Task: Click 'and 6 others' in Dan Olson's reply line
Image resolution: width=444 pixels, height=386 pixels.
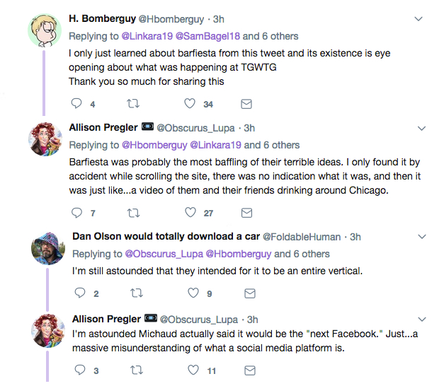Action: (301, 254)
